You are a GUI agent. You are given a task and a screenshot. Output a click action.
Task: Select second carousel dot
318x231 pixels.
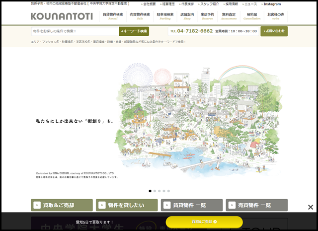click(x=155, y=191)
